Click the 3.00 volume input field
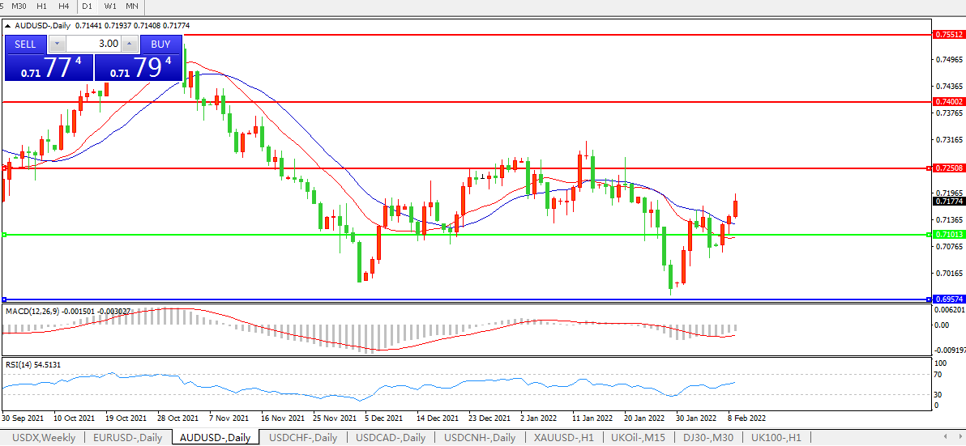Image resolution: width=966 pixels, height=446 pixels. coord(92,44)
